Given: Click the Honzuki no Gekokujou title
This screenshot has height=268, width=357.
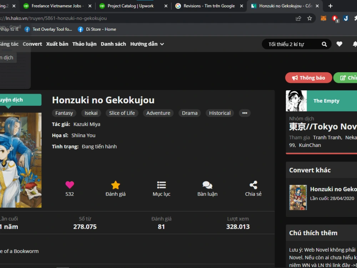Looking at the screenshot, I should pos(103,100).
